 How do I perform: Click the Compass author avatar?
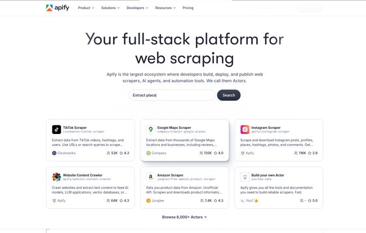[148, 153]
